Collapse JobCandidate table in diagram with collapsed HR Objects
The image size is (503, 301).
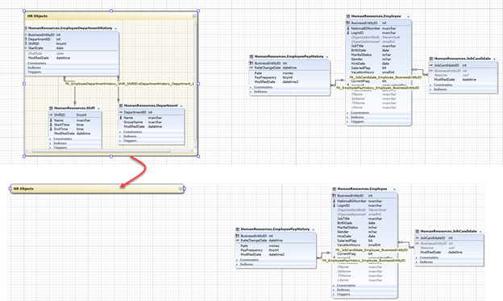coord(480,232)
